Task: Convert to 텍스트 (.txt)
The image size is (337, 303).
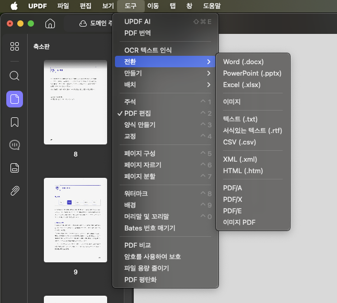Action: (x=253, y=119)
